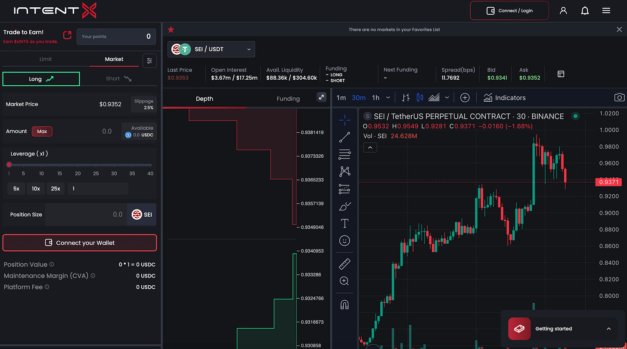Open the Indicators menu
627x349 pixels.
504,98
